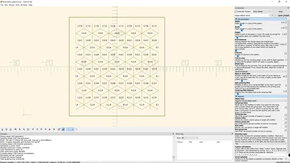290x163 pixels.
Task: Open the design default values preset dropdown
Action: coord(252,15)
